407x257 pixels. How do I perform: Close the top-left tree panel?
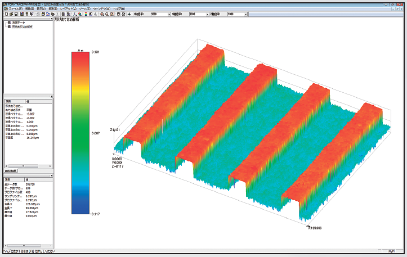tap(51, 19)
